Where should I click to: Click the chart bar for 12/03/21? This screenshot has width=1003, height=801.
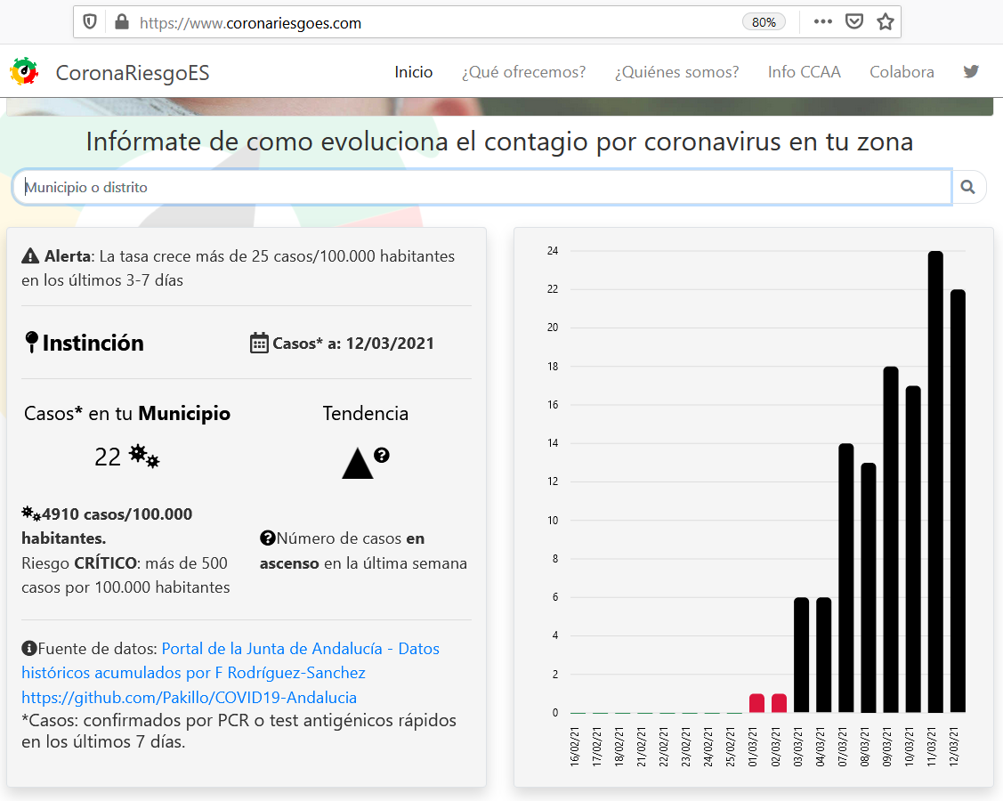pos(958,501)
